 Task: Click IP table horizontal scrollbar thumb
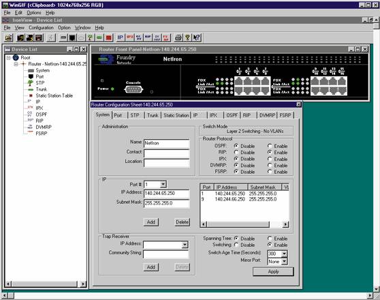coord(238,224)
